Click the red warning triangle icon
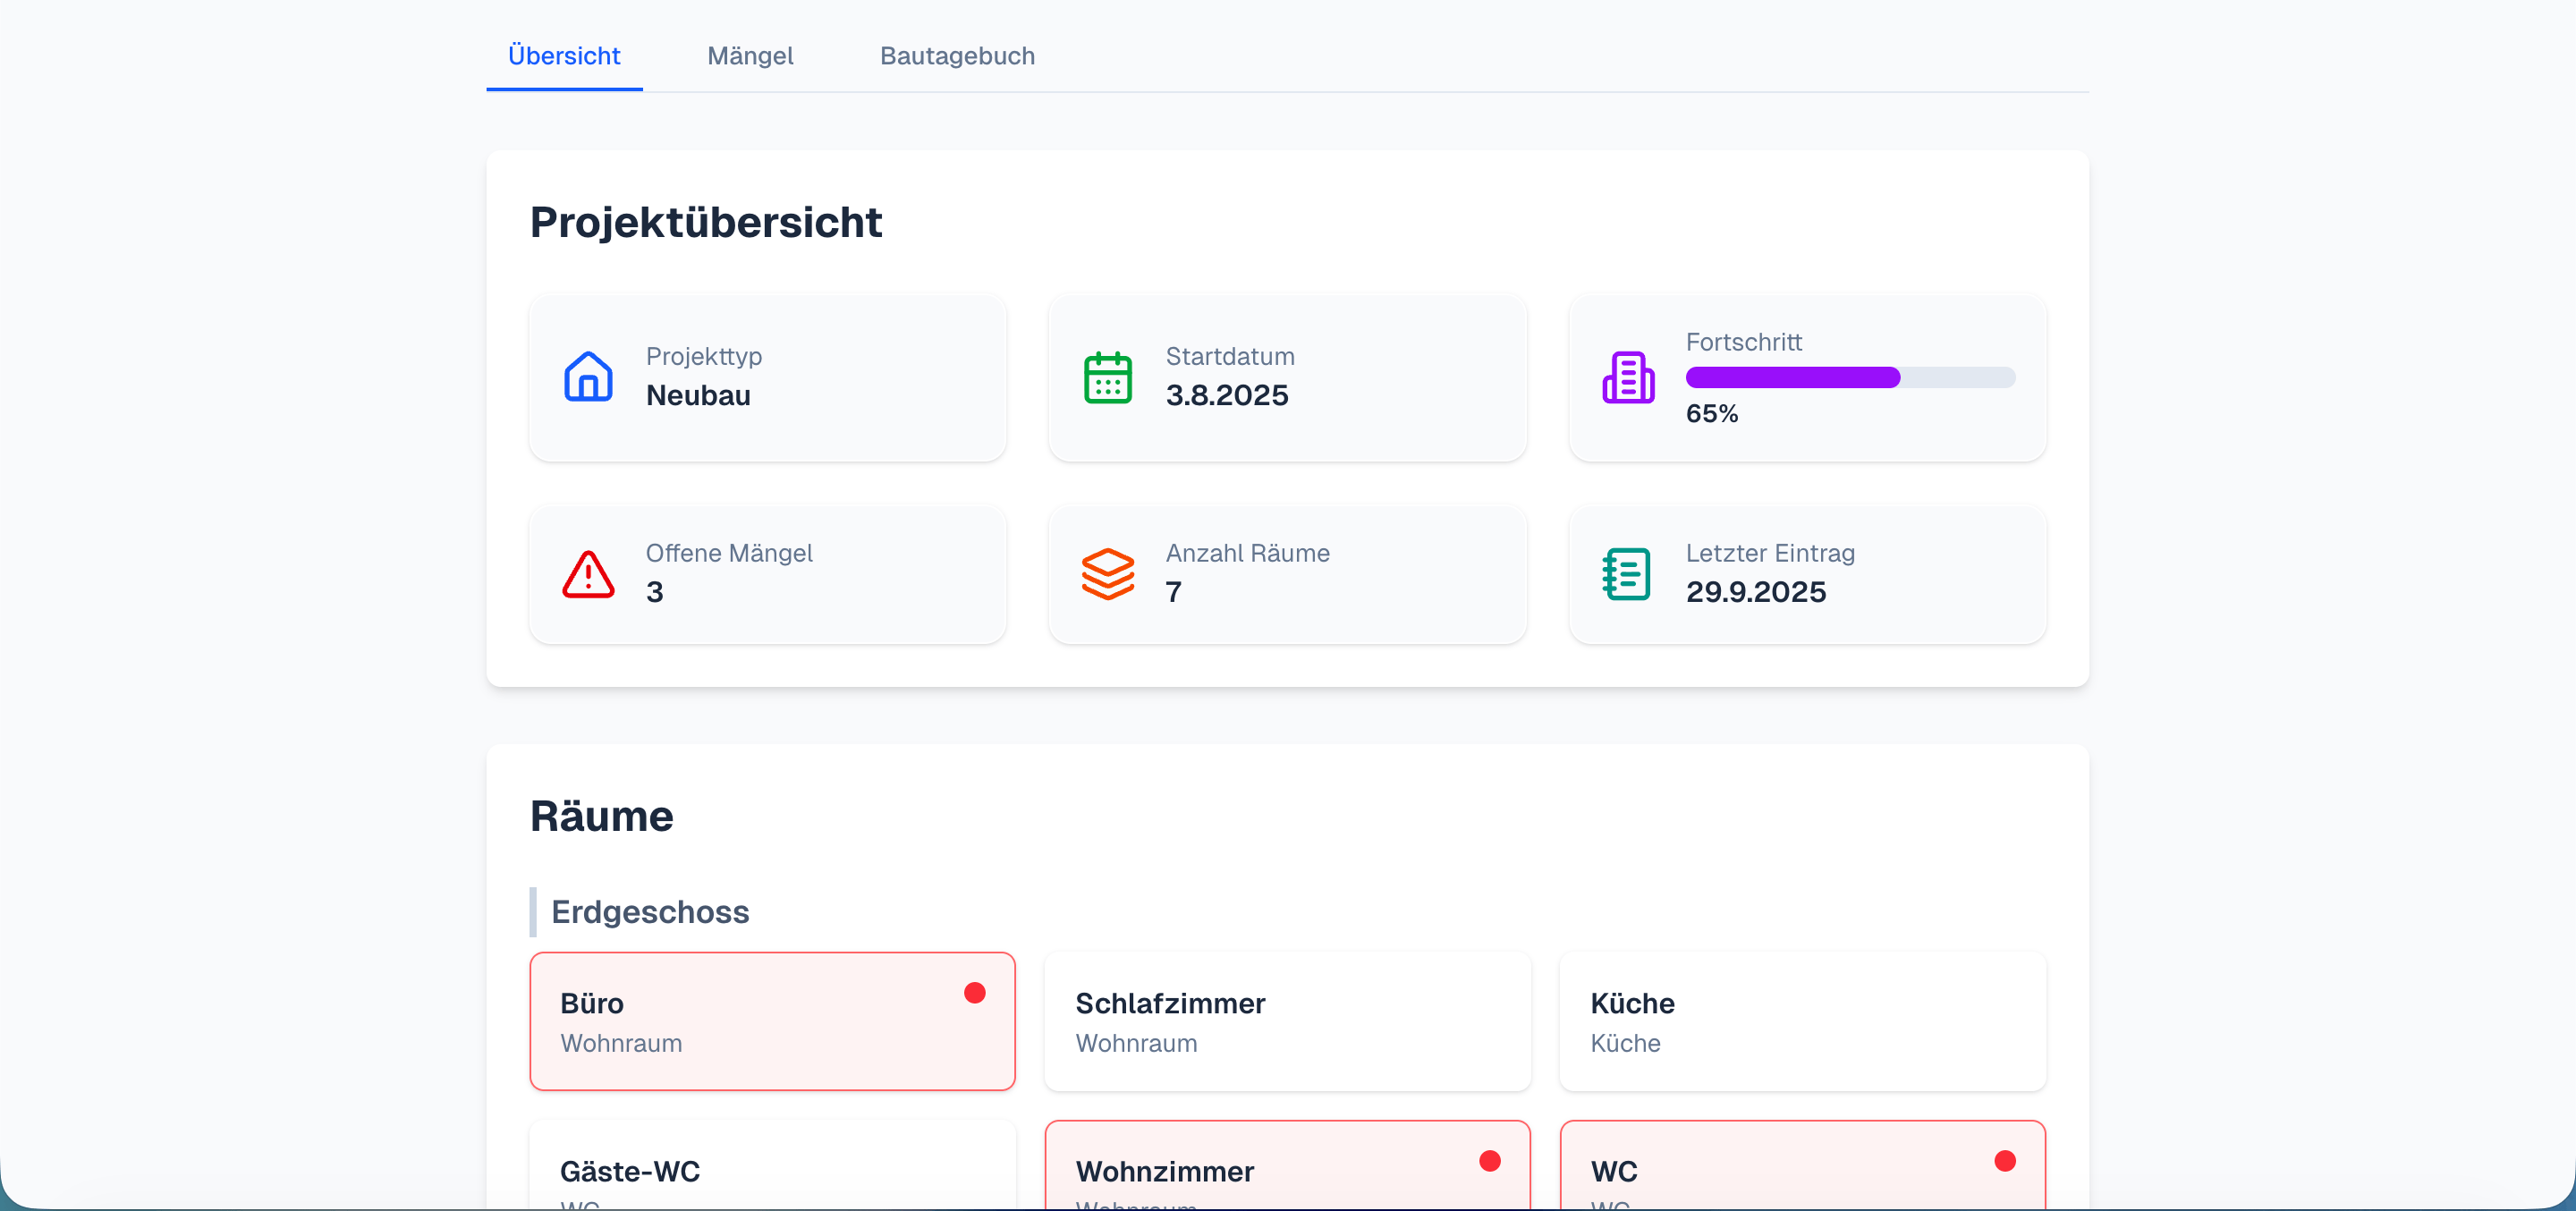 click(588, 574)
